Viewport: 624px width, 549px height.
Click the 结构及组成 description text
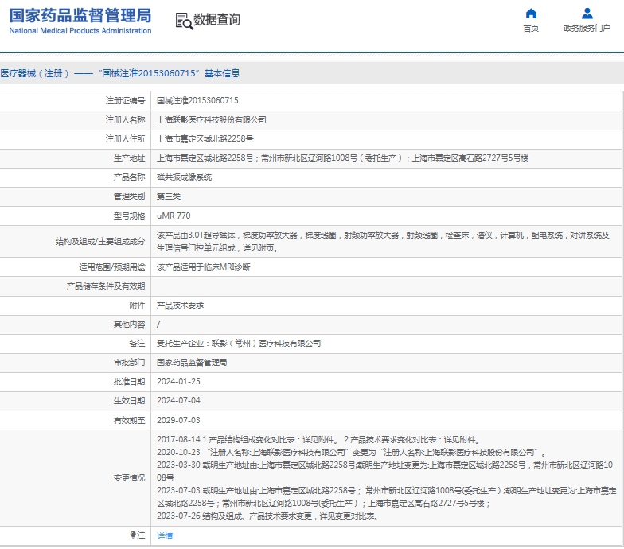point(383,242)
